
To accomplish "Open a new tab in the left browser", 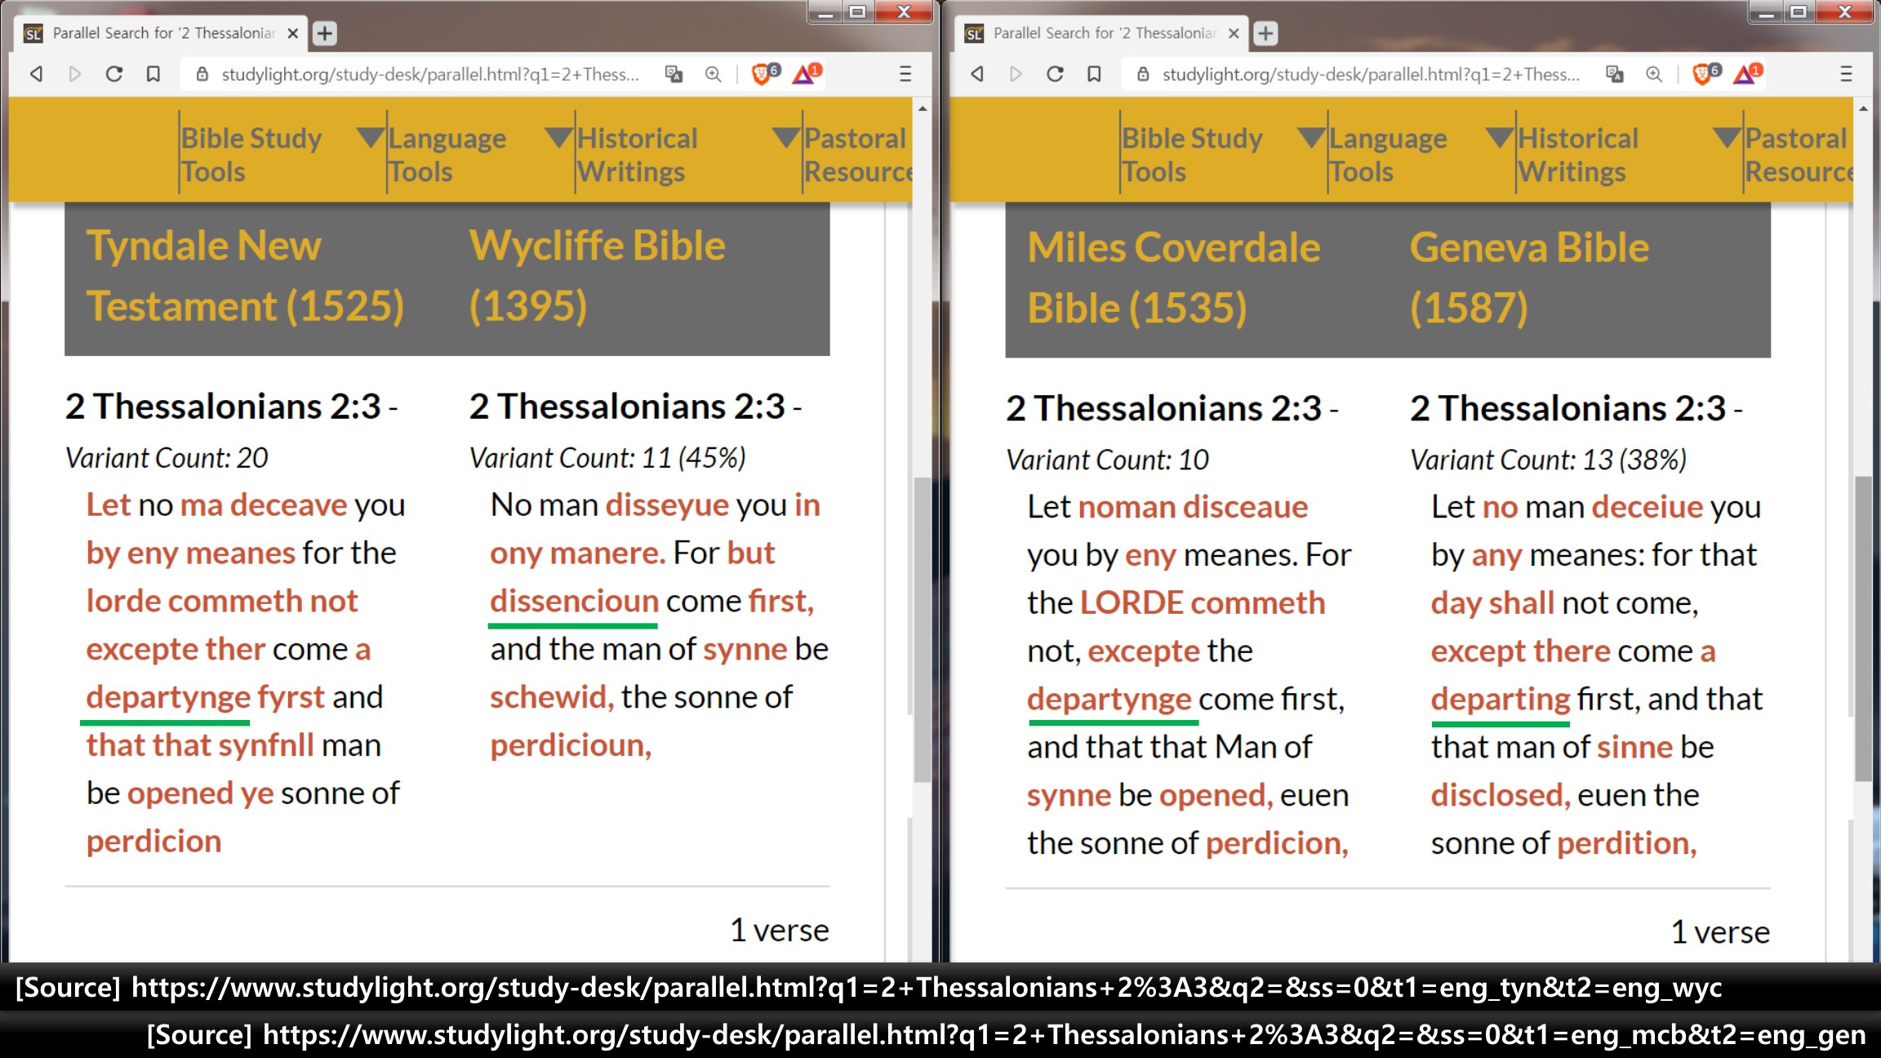I will 325,33.
